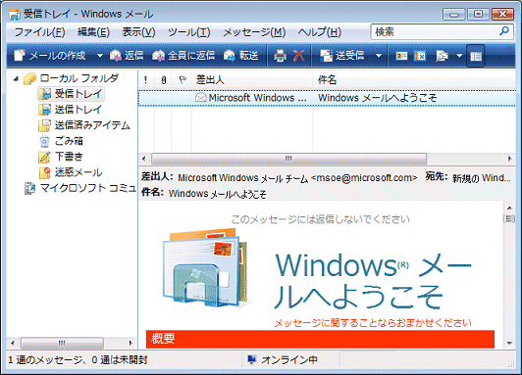Click preview pane vertical scrollbar thumb
This screenshot has width=522, height=375.
pyautogui.click(x=509, y=219)
